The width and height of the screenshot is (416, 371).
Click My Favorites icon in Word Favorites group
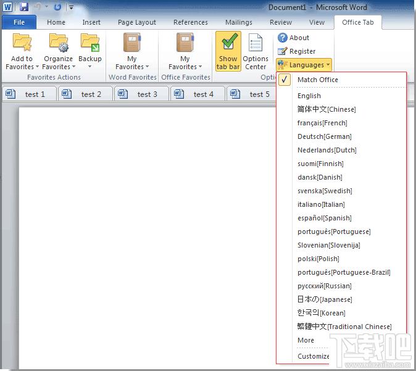[x=132, y=43]
